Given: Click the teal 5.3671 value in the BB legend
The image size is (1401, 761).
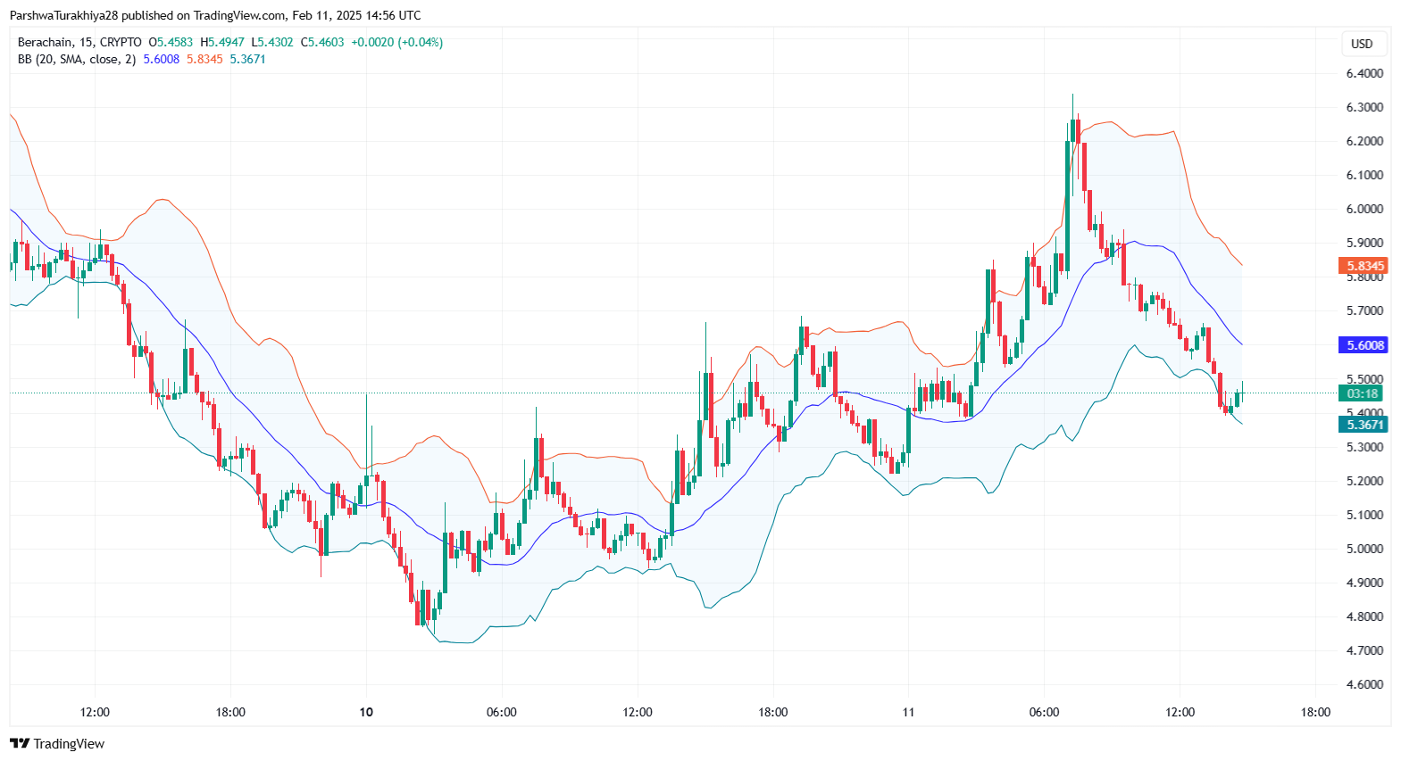Looking at the screenshot, I should tap(247, 59).
